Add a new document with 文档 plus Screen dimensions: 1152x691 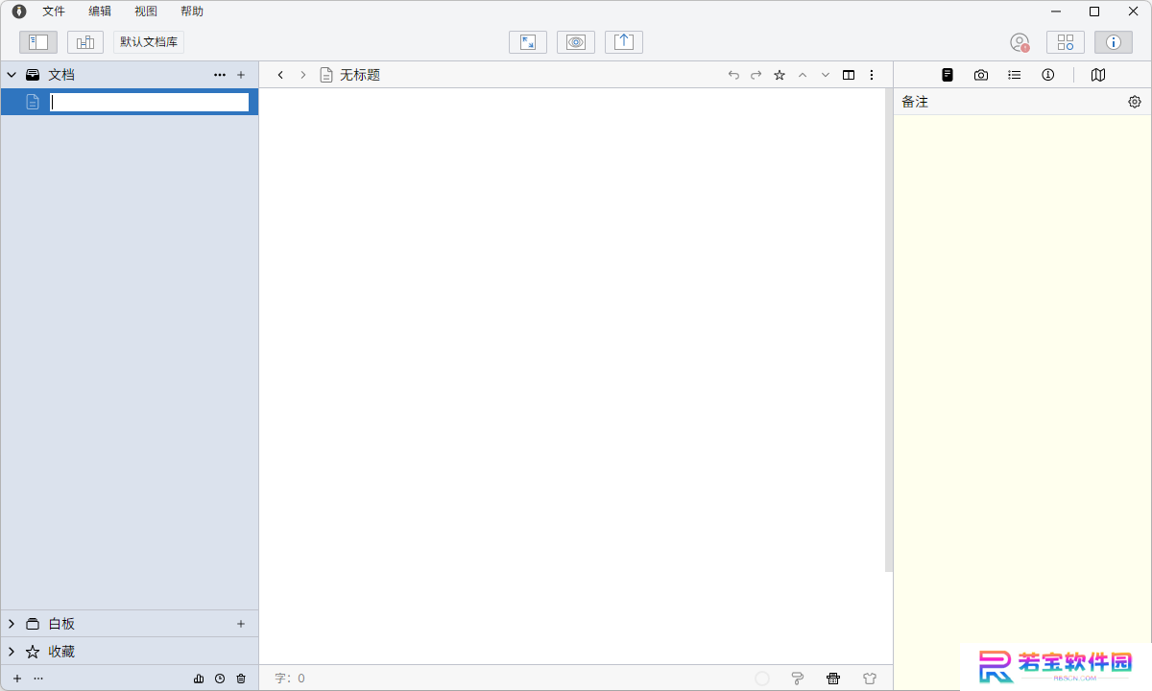[241, 75]
